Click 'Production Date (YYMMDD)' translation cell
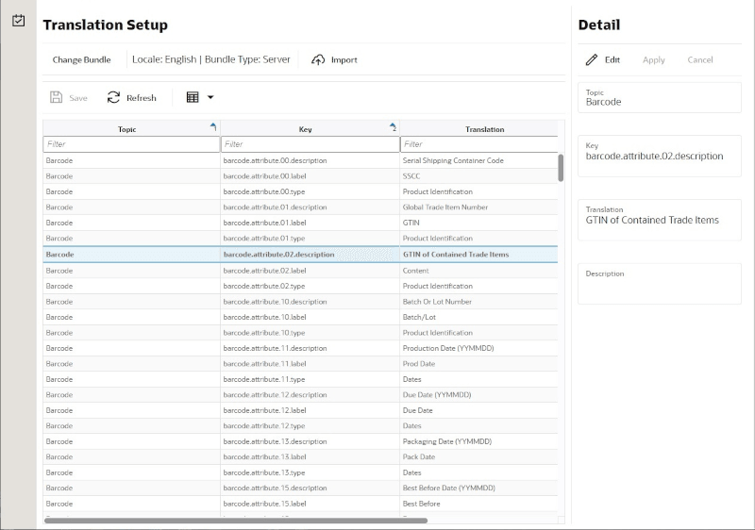Image resolution: width=755 pixels, height=530 pixels. (478, 348)
